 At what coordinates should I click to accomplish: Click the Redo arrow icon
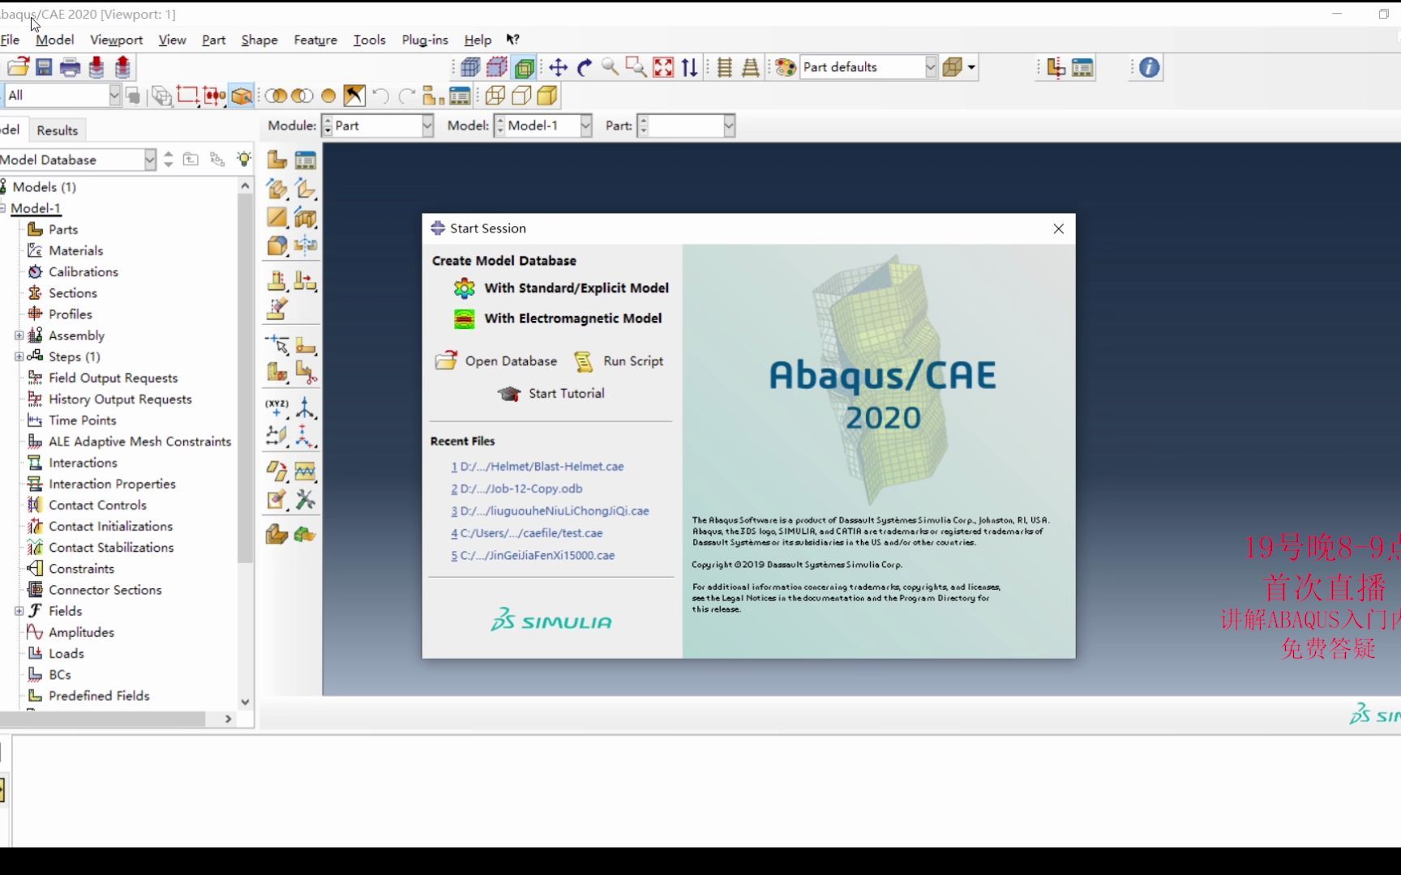pyautogui.click(x=407, y=96)
